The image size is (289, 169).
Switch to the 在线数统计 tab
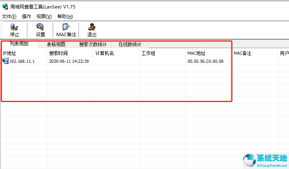[130, 44]
